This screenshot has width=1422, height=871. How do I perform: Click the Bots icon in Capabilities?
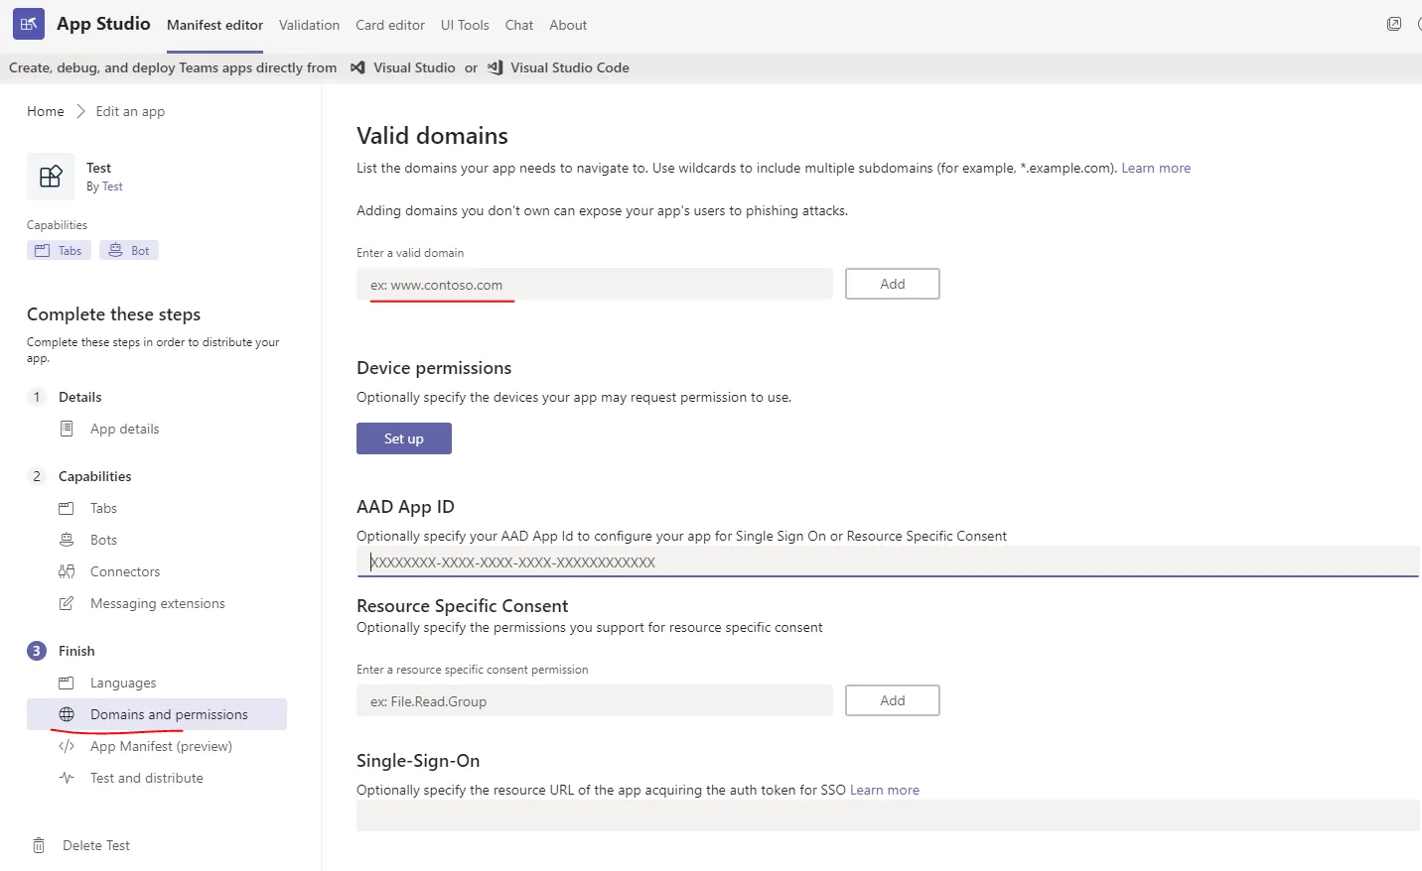67,540
